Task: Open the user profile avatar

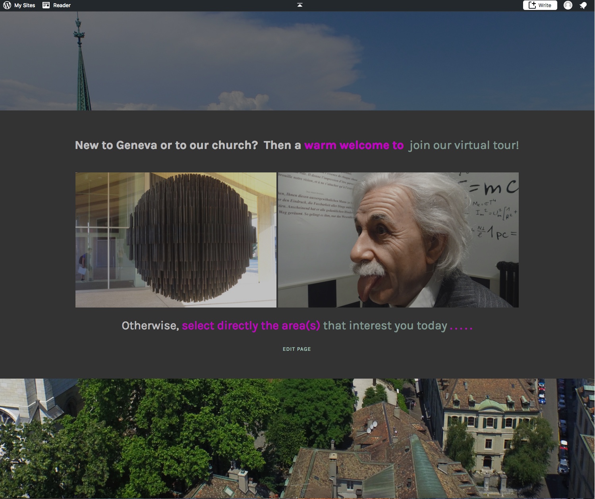Action: pyautogui.click(x=568, y=5)
